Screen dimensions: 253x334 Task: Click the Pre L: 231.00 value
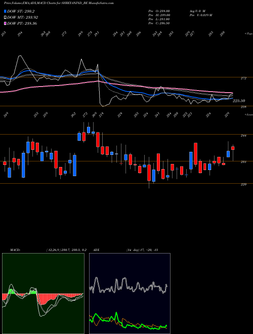(159, 19)
